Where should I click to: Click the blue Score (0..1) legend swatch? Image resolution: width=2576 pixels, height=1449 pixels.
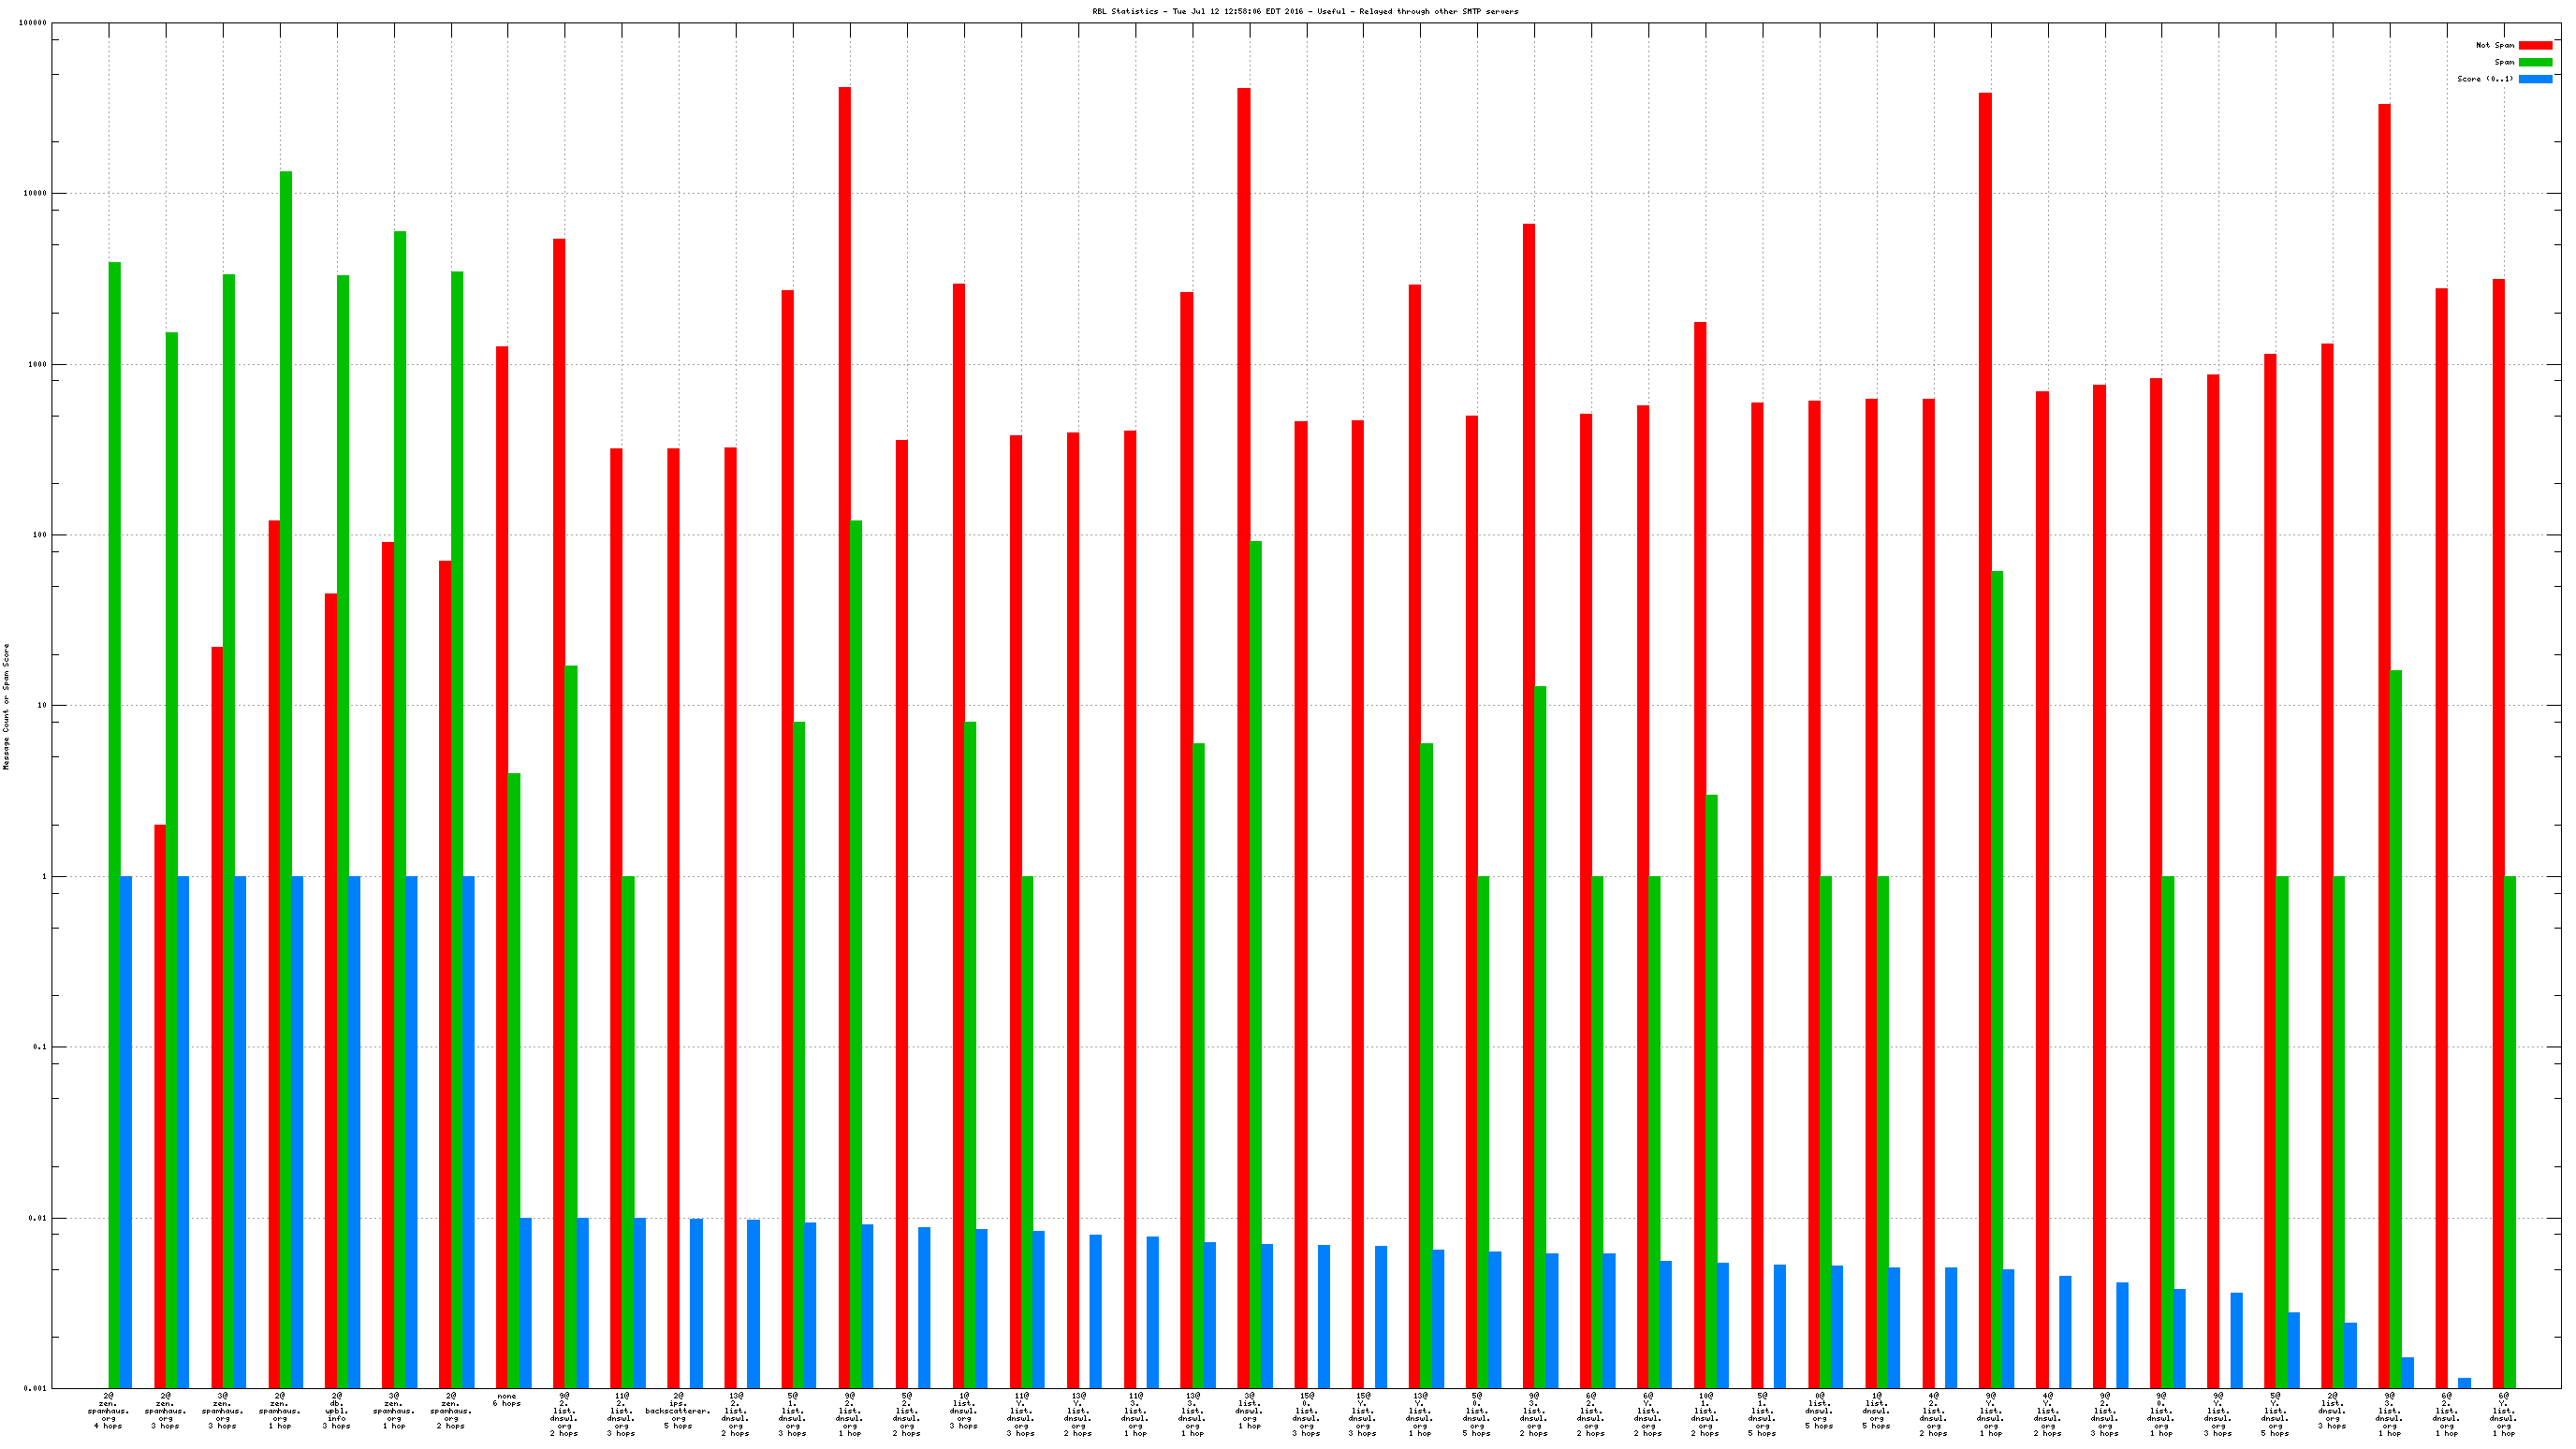pos(2535,79)
